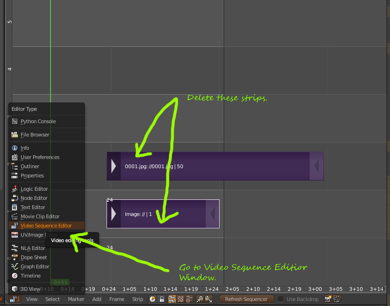Viewport: 390px width, 306px height.
Task: Click the camera snapshot icon near Use Backdrop
Action: coord(327,299)
